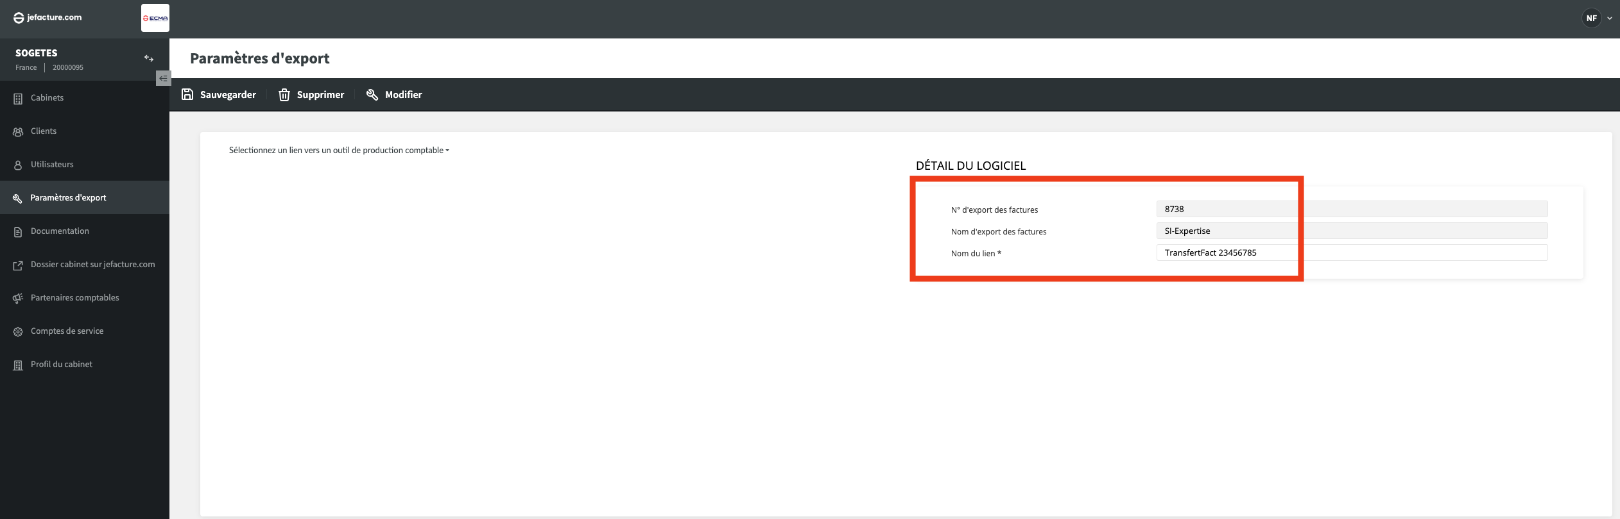Click the Paramètres d'export page title
Viewport: 1620px width, 519px height.
[260, 58]
